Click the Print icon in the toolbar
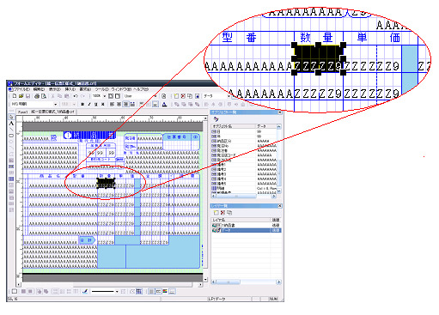This screenshot has width=439, height=315. (37, 96)
